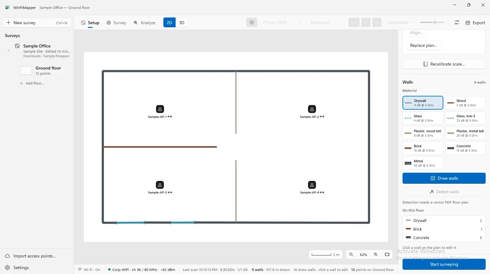490x274 pixels.
Task: Select Glass wall material
Action: click(x=423, y=118)
